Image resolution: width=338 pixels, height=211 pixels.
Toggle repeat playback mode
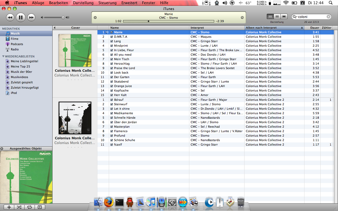[29, 207]
